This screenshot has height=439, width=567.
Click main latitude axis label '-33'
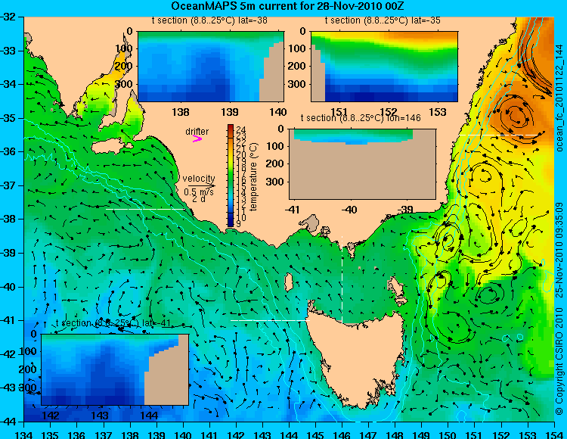(x=8, y=51)
